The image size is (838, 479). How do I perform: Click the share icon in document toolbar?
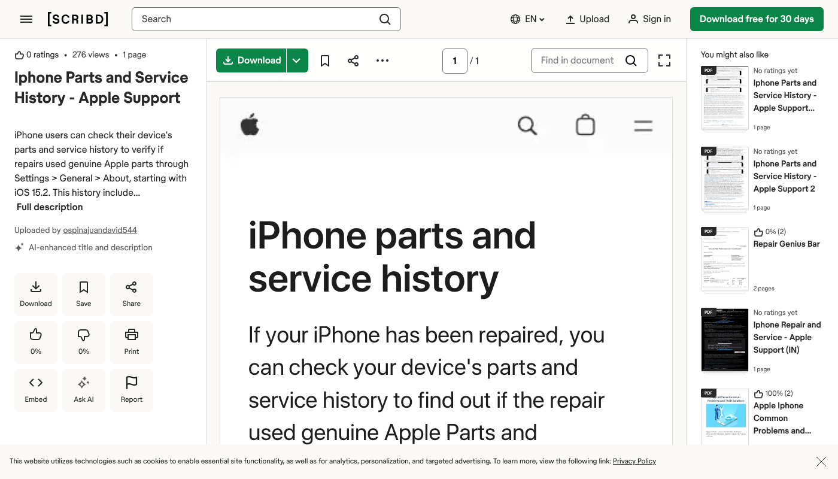353,60
